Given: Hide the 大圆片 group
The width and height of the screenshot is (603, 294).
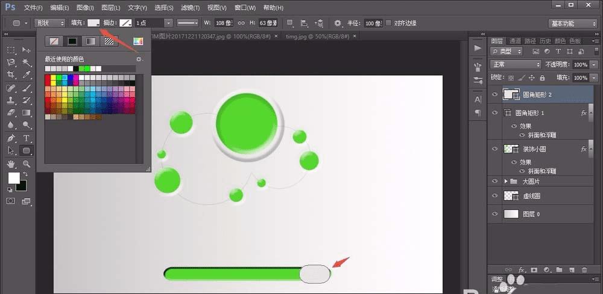Looking at the screenshot, I should tap(494, 181).
